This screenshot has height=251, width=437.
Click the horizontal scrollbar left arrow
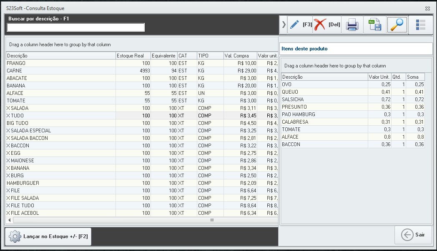point(9,220)
